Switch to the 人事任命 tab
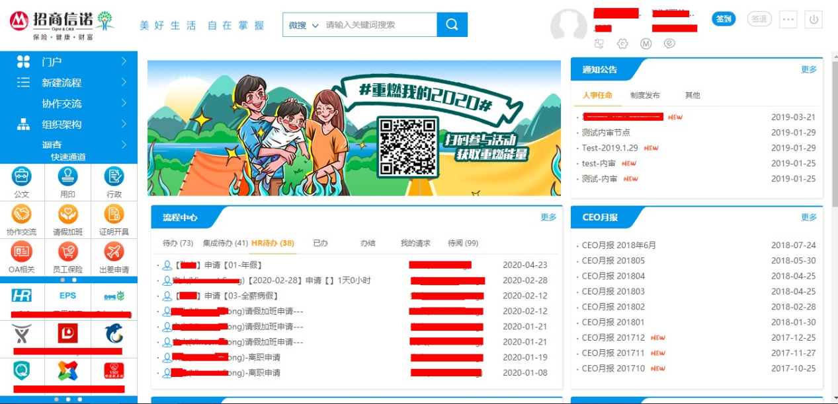This screenshot has height=404, width=838. (x=597, y=95)
